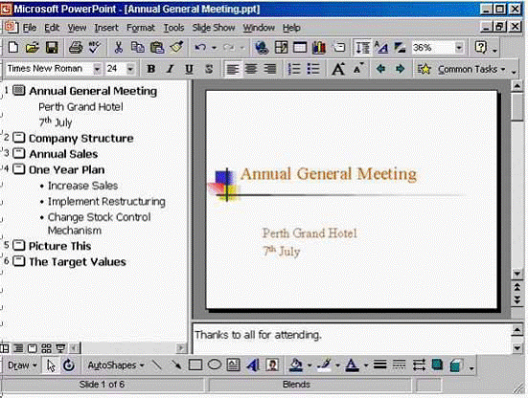This screenshot has height=398, width=528.
Task: Open the 36% zoom dropdown
Action: 459,48
